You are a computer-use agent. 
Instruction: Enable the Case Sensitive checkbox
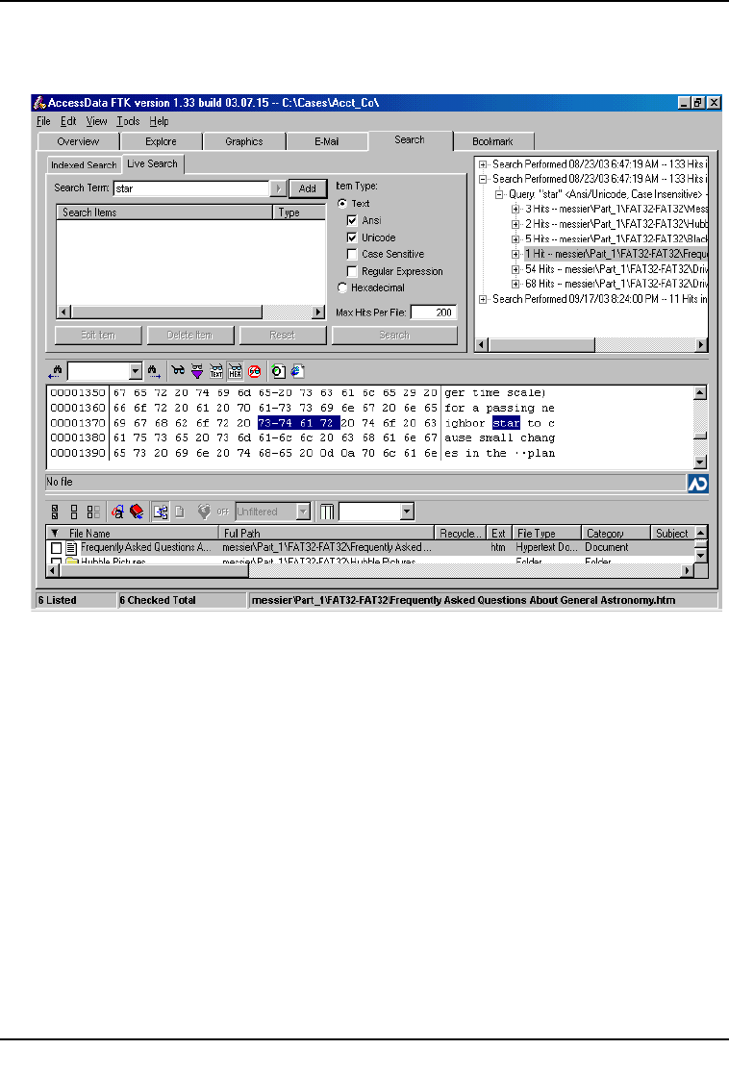click(x=352, y=254)
